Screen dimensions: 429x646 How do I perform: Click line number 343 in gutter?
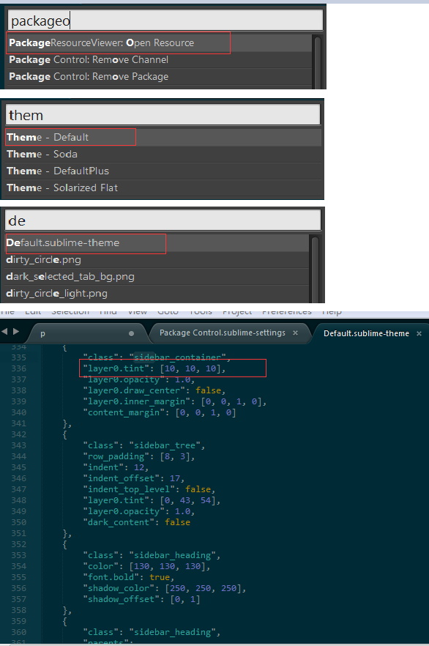[x=18, y=445]
